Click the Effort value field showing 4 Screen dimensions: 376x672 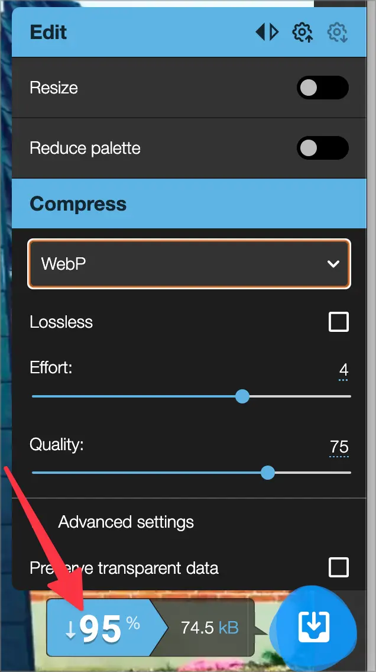pyautogui.click(x=343, y=371)
